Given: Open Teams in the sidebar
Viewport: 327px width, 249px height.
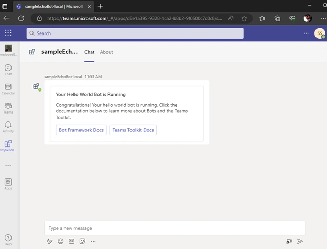Looking at the screenshot, I should (8, 108).
